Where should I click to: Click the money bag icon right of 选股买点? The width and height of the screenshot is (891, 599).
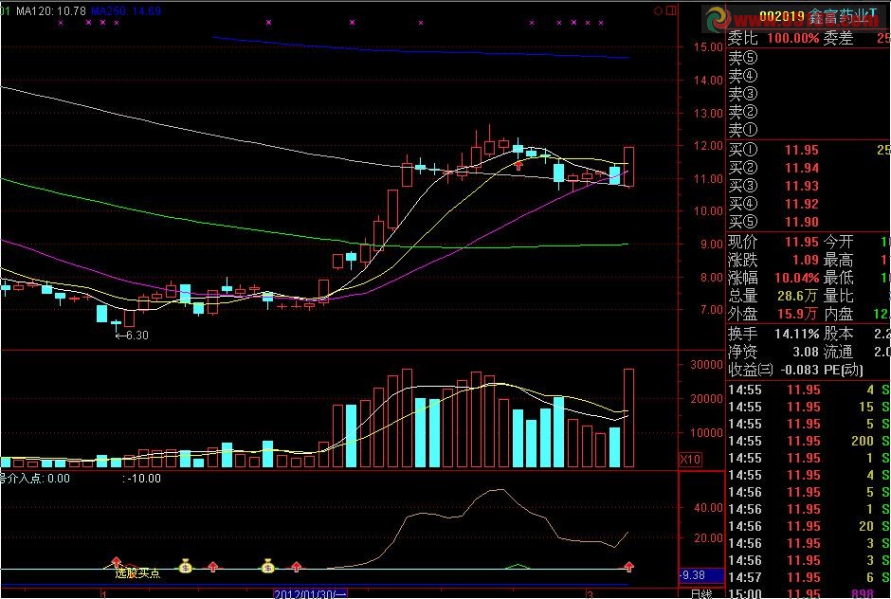186,566
